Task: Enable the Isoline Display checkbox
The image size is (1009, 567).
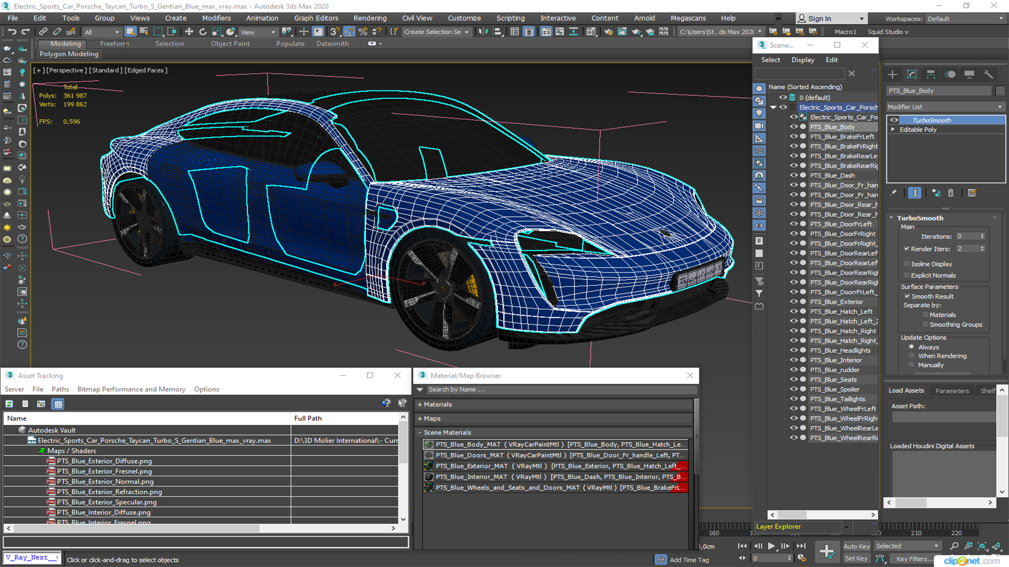Action: pos(907,264)
